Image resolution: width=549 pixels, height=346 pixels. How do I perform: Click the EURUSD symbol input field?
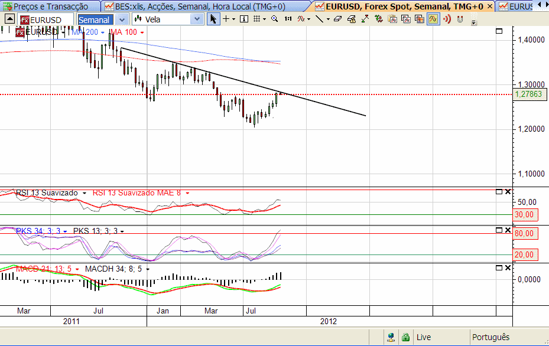[46, 19]
